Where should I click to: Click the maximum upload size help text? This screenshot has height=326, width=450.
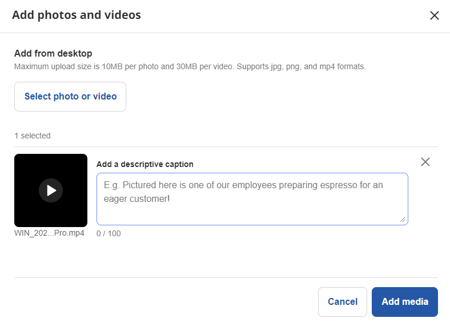(190, 66)
